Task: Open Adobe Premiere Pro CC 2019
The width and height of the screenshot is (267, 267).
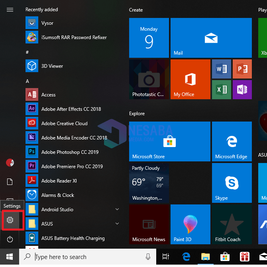Action: pyautogui.click(x=73, y=166)
